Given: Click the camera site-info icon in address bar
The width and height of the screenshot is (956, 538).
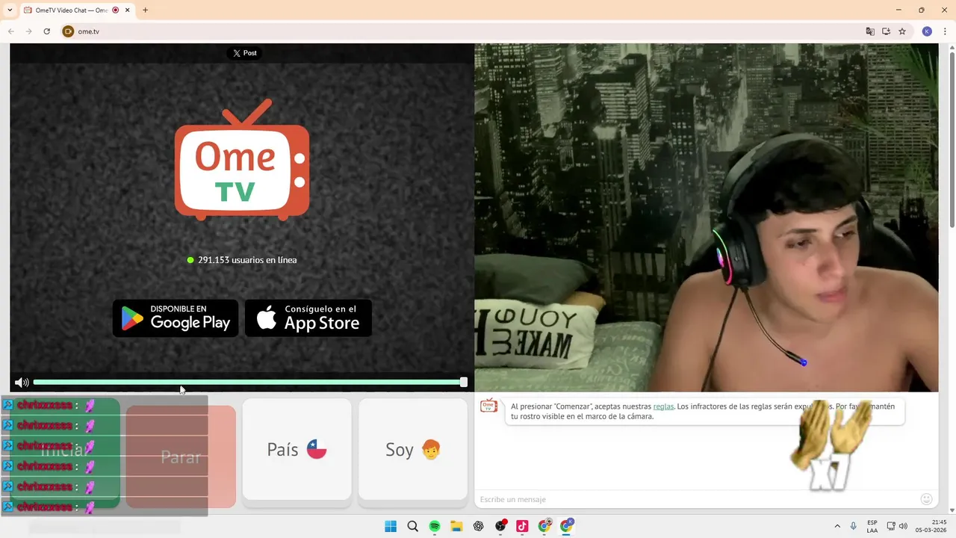Looking at the screenshot, I should click(69, 31).
